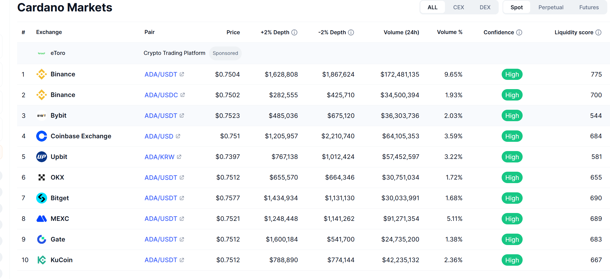Screen dimensions: 610x279
Task: Open Confidence info tooltip icon
Action: tap(519, 32)
